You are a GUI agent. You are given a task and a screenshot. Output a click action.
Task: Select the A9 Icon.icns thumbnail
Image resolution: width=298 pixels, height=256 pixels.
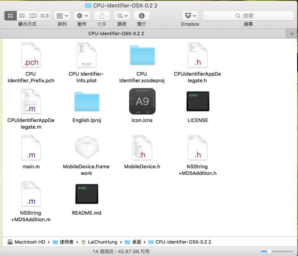(x=142, y=101)
